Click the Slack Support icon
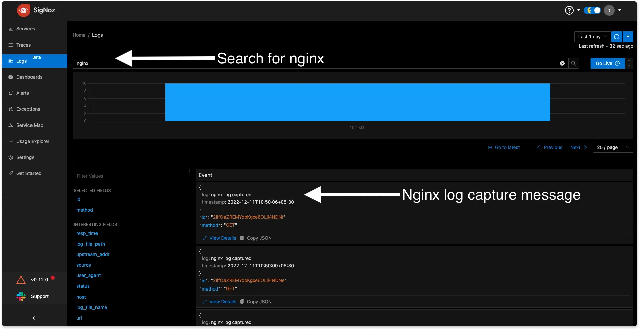640x330 pixels. pos(21,296)
